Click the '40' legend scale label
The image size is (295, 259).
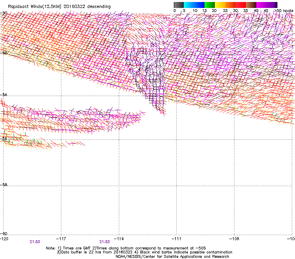(256, 11)
